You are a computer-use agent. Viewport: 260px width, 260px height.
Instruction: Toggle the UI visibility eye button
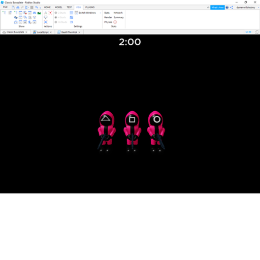(248, 32)
